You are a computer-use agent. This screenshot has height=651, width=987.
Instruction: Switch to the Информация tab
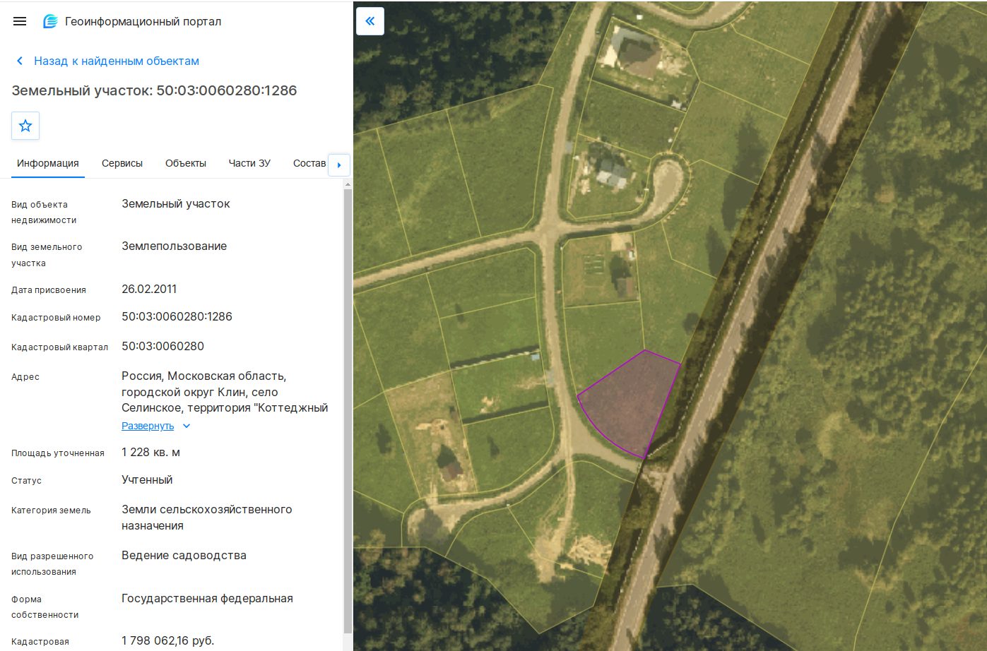pos(48,163)
